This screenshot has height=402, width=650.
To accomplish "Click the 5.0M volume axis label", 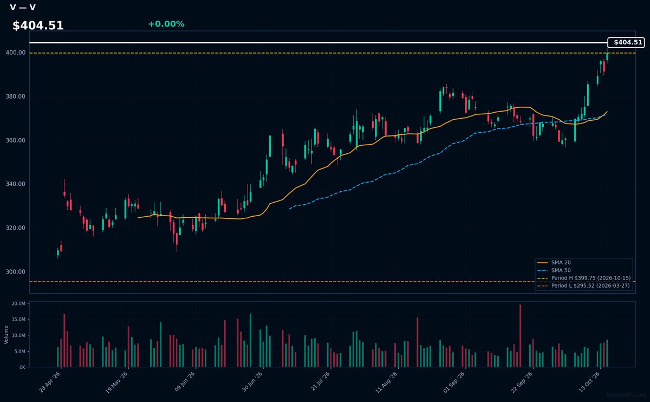I will [x=21, y=352].
